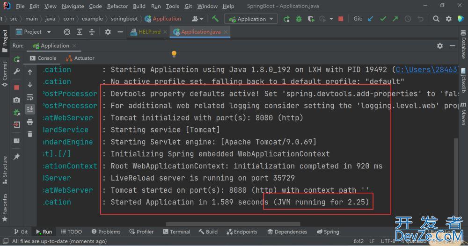Image resolution: width=468 pixels, height=246 pixels.
Task: Stop process with red square in Run sidebar
Action: coord(17,87)
